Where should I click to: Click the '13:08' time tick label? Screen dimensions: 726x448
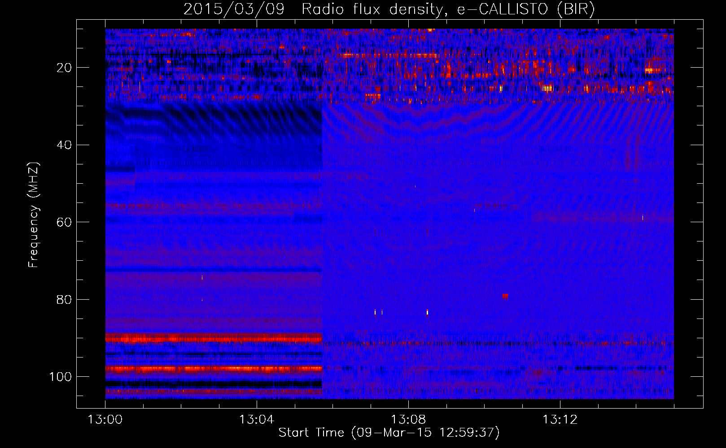click(x=408, y=420)
